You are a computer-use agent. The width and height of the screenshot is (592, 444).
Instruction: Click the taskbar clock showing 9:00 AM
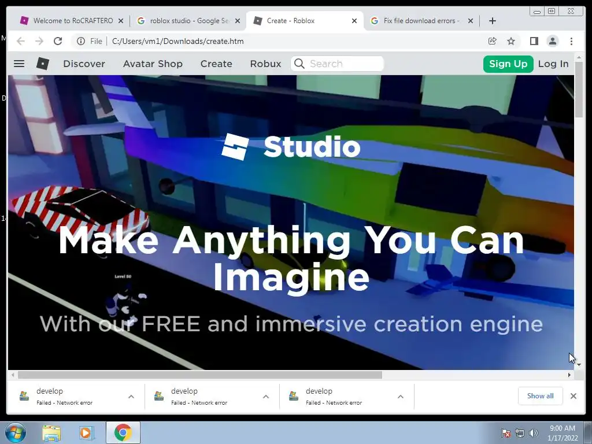pyautogui.click(x=563, y=433)
